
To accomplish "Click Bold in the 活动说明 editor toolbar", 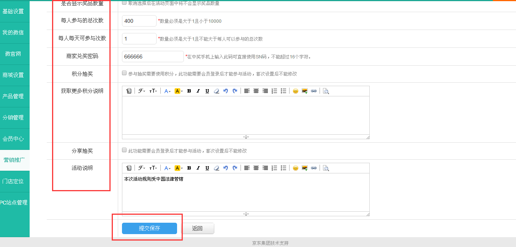I will (x=189, y=168).
